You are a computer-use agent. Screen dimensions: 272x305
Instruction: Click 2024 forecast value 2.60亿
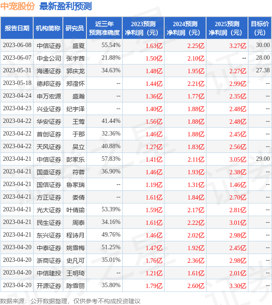(x=196, y=286)
